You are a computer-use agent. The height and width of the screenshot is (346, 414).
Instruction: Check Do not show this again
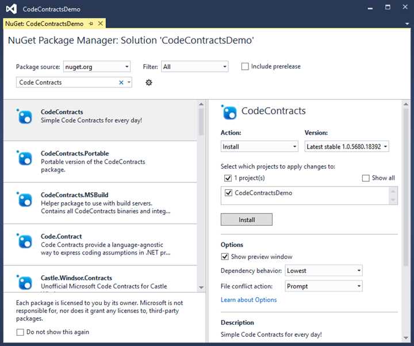tap(20, 332)
